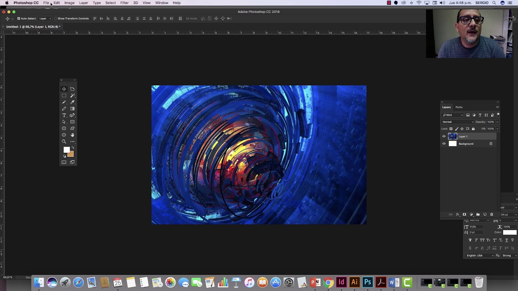518x291 pixels.
Task: Click the foreground color white swatch
Action: click(x=66, y=150)
